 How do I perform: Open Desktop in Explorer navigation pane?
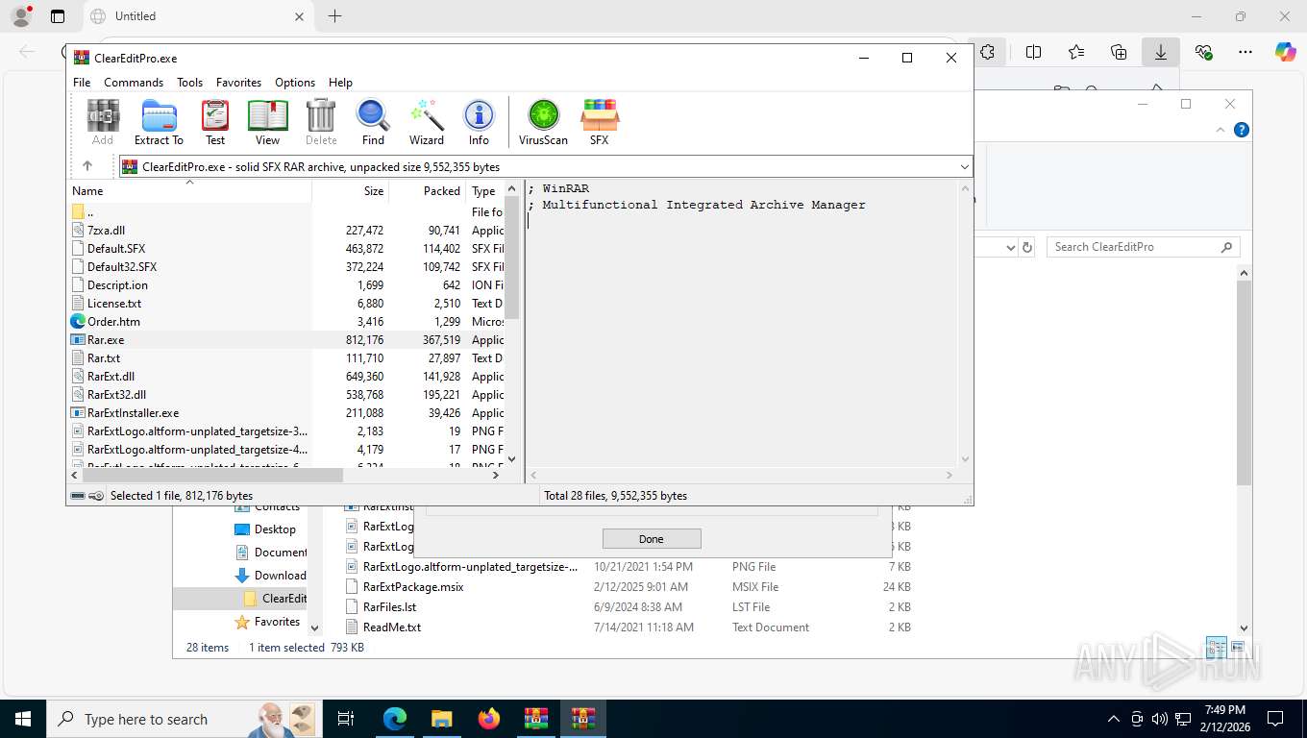266,529
